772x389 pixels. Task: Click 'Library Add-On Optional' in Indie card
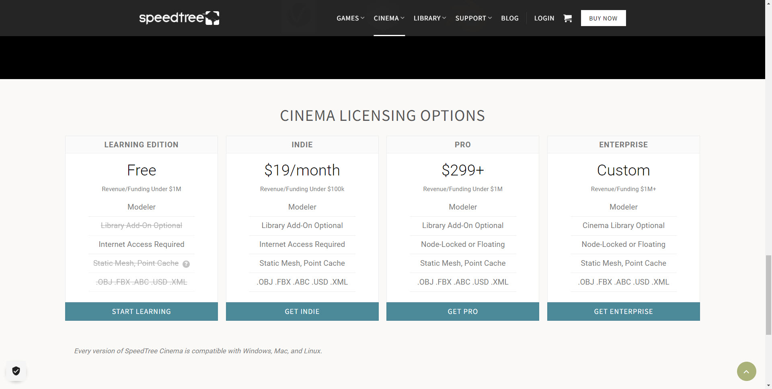[x=302, y=226]
